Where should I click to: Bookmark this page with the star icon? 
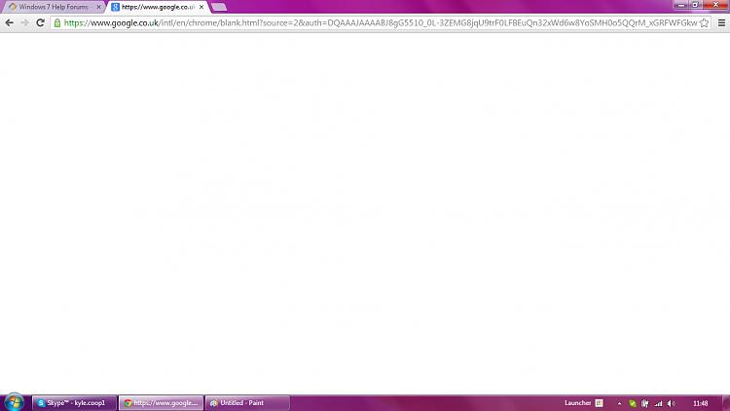(x=704, y=22)
